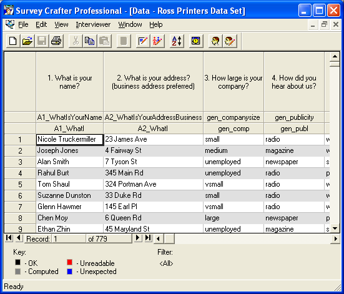344x294 pixels.
Task: Close the inner Data document window
Action: tap(336, 24)
